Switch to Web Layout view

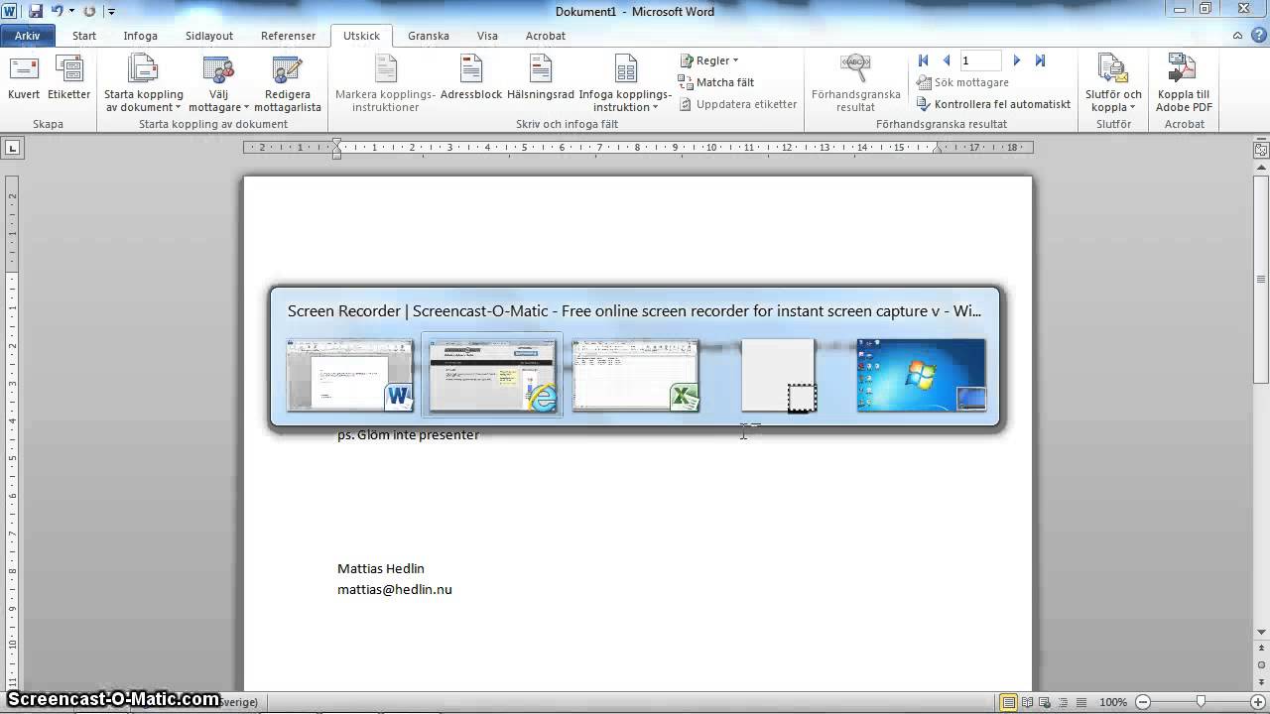1047,702
